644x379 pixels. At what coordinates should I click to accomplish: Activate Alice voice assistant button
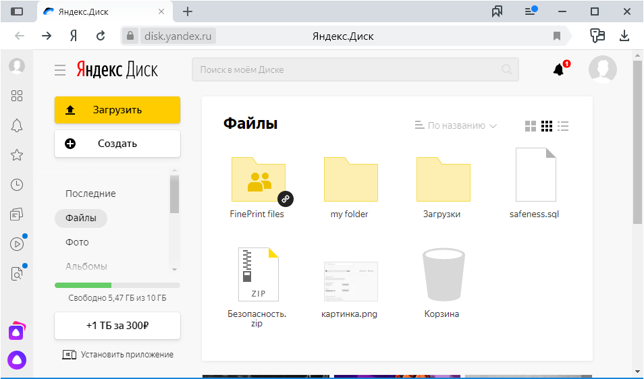click(x=17, y=360)
